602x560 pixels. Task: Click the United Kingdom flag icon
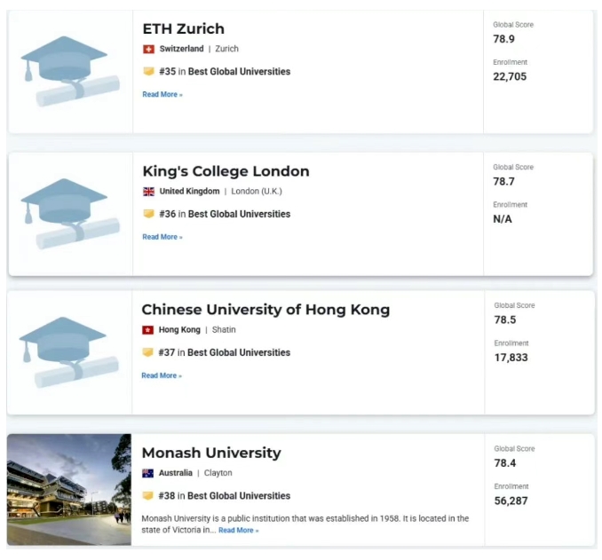[x=148, y=192]
